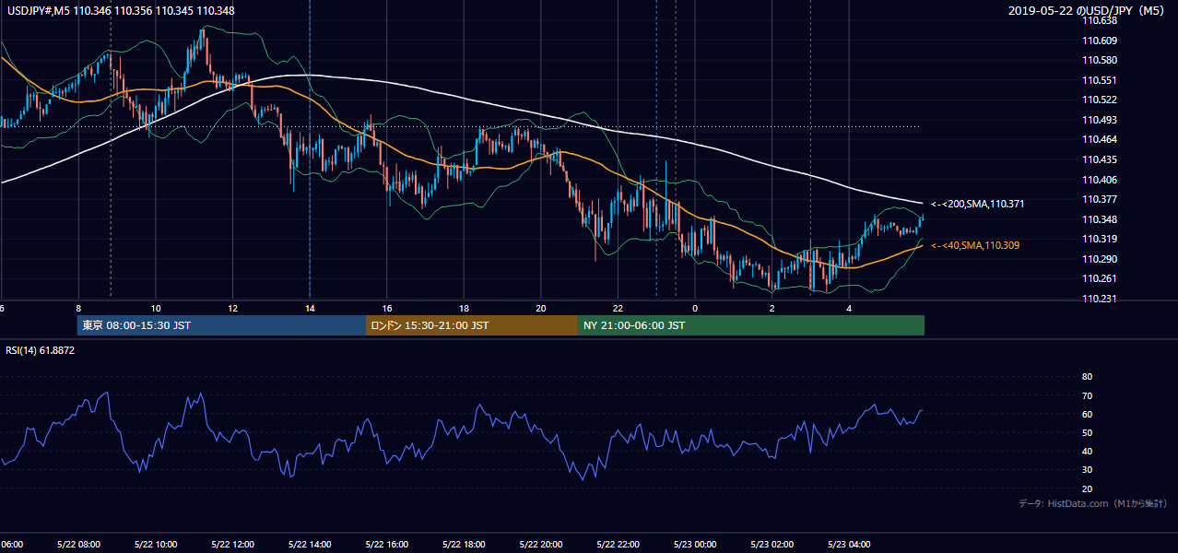
Task: Click the RSI(14) 61.8872 indicator label
Action: coord(41,350)
